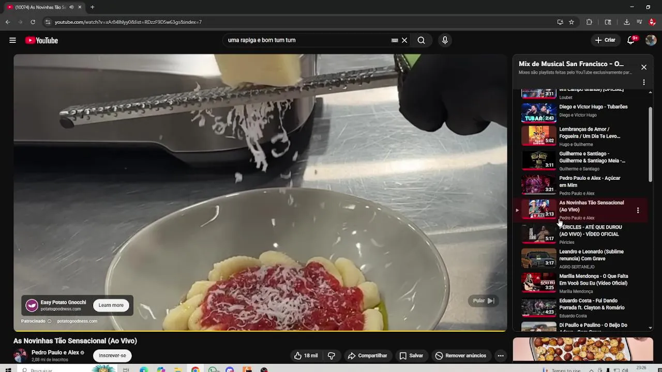
Task: Open options for As Novinhas Tão Sensacional
Action: pos(638,210)
